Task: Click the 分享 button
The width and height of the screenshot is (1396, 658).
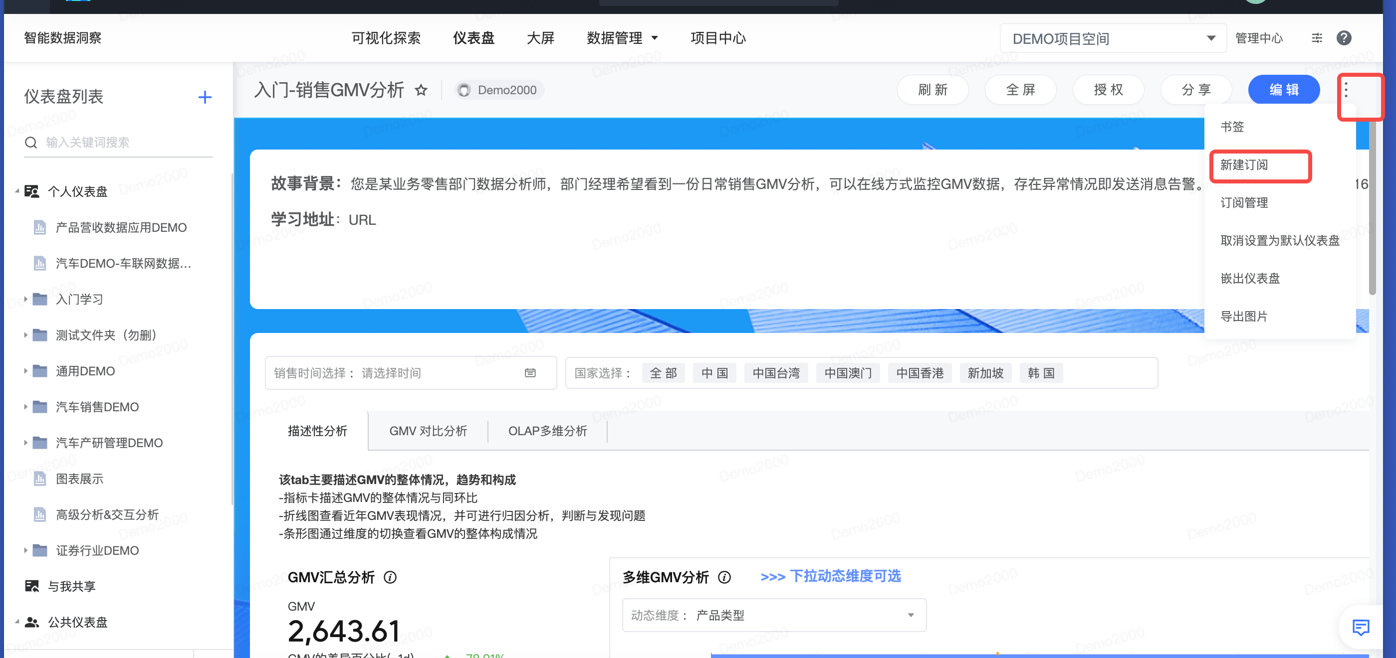Action: 1196,90
